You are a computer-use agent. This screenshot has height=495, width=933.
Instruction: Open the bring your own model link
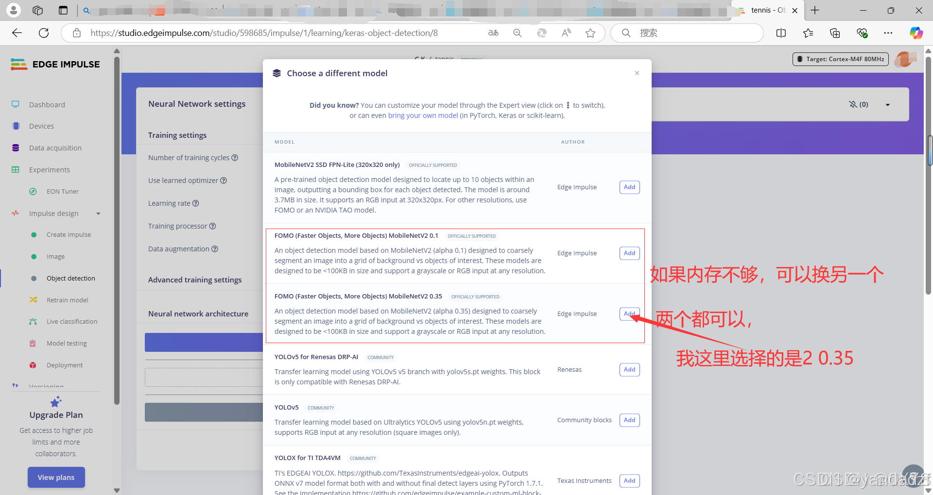(x=423, y=115)
